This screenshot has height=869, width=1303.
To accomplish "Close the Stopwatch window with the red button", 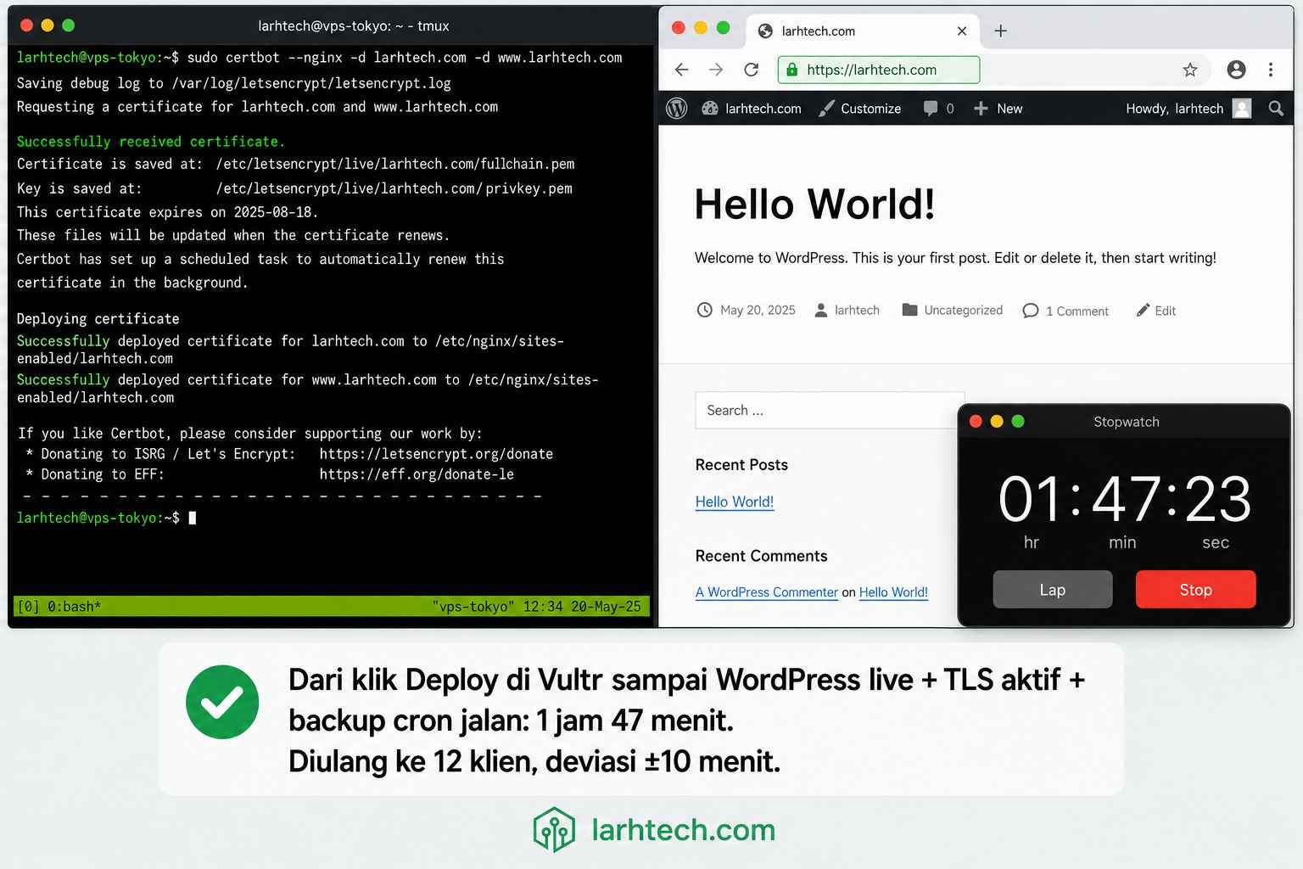I will click(976, 422).
